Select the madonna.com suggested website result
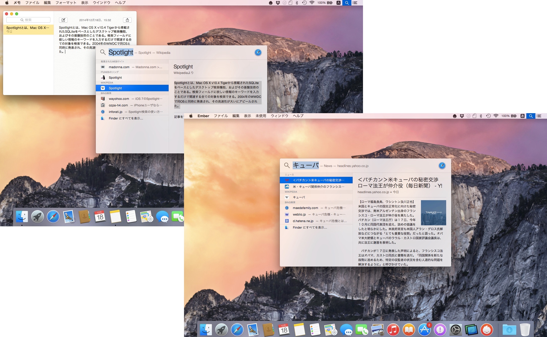 [x=132, y=67]
